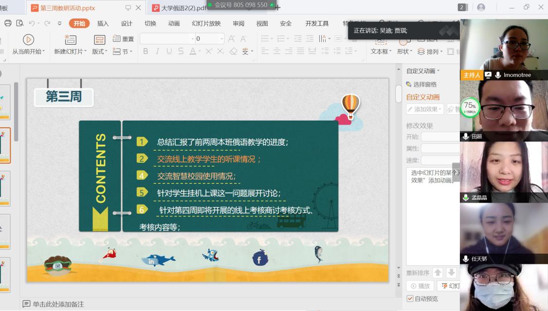Open the Custom Animation (自定义动画) pane dropdown
Screen dimensions: 548x311
[x=423, y=71]
